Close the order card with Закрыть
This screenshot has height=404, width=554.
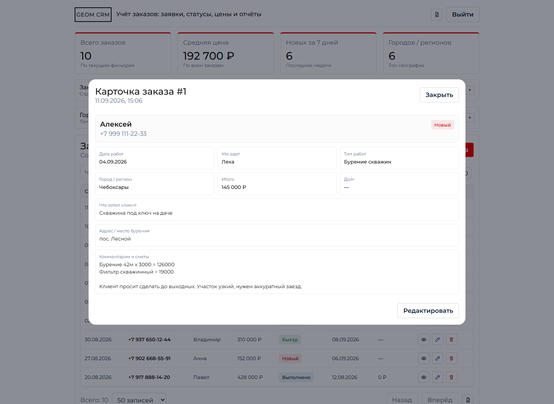pyautogui.click(x=439, y=95)
